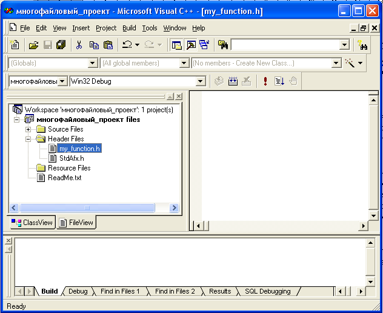
Task: Expand the Source Files folder
Action: 28,129
